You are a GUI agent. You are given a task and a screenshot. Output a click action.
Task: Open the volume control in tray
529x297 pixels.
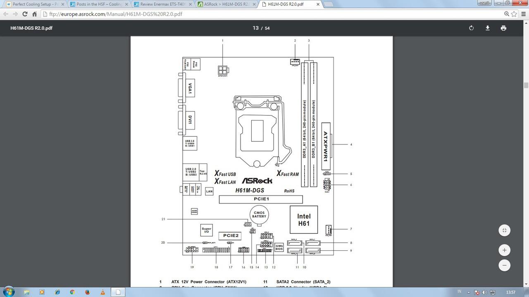[x=484, y=292]
